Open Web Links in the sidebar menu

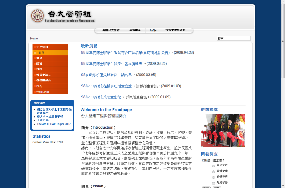tap(43, 92)
